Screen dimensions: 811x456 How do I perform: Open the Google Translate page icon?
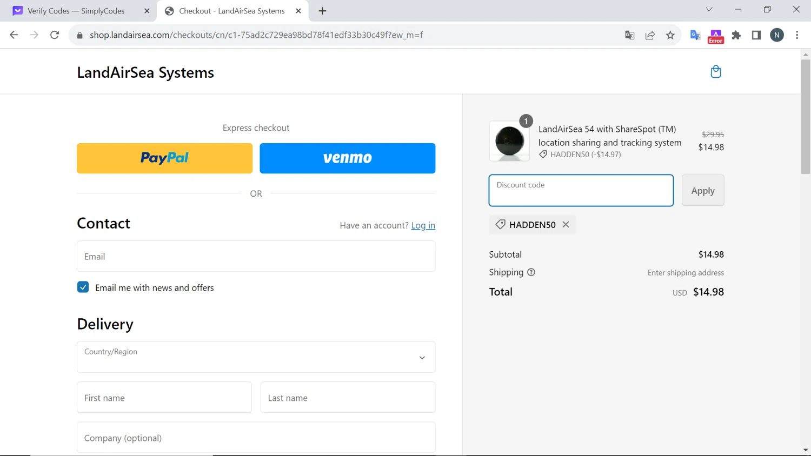click(629, 35)
